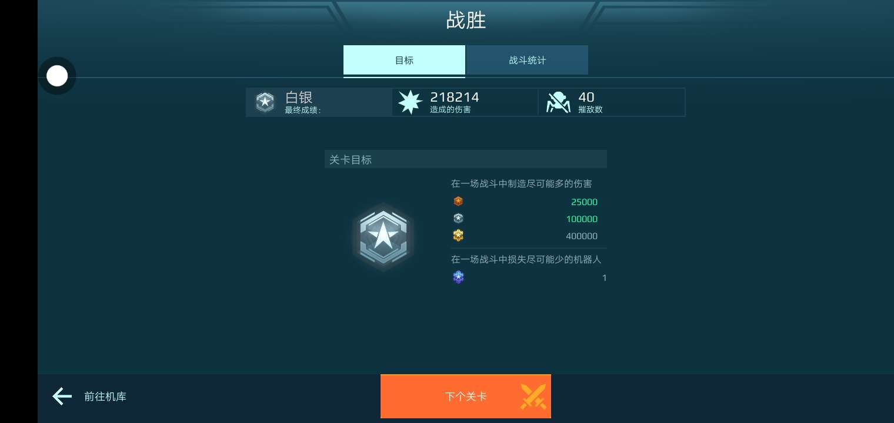Click the 战胜 victory title
The image size is (894, 423).
pos(466,20)
